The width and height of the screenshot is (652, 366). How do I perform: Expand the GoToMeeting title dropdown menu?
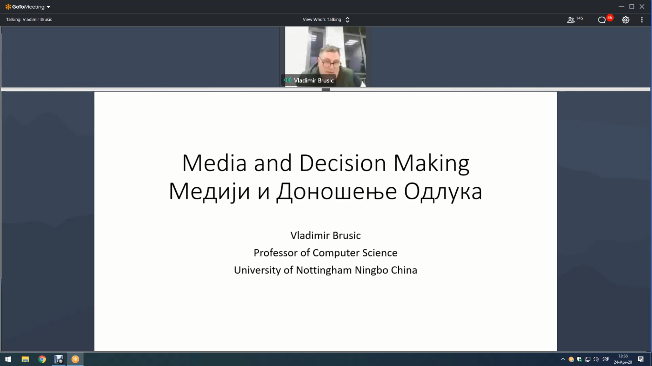[48, 7]
